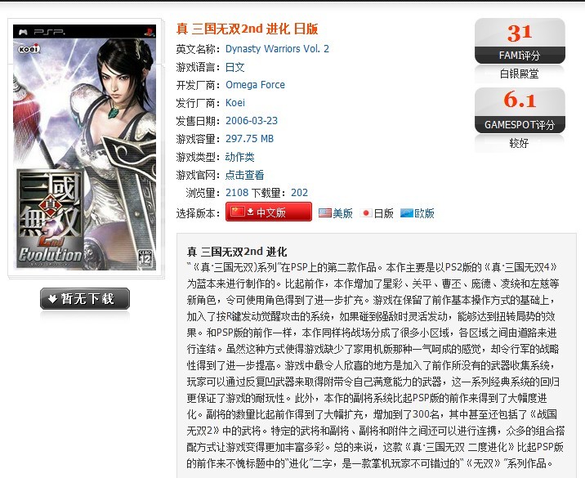Select the 欧版 version link
This screenshot has height=478, width=585.
pos(424,213)
